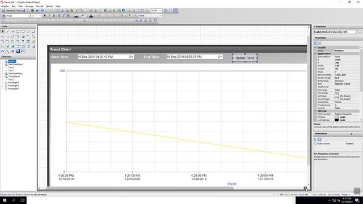The image size is (363, 204).
Task: Open the Windows Start menu
Action: (x=5, y=200)
